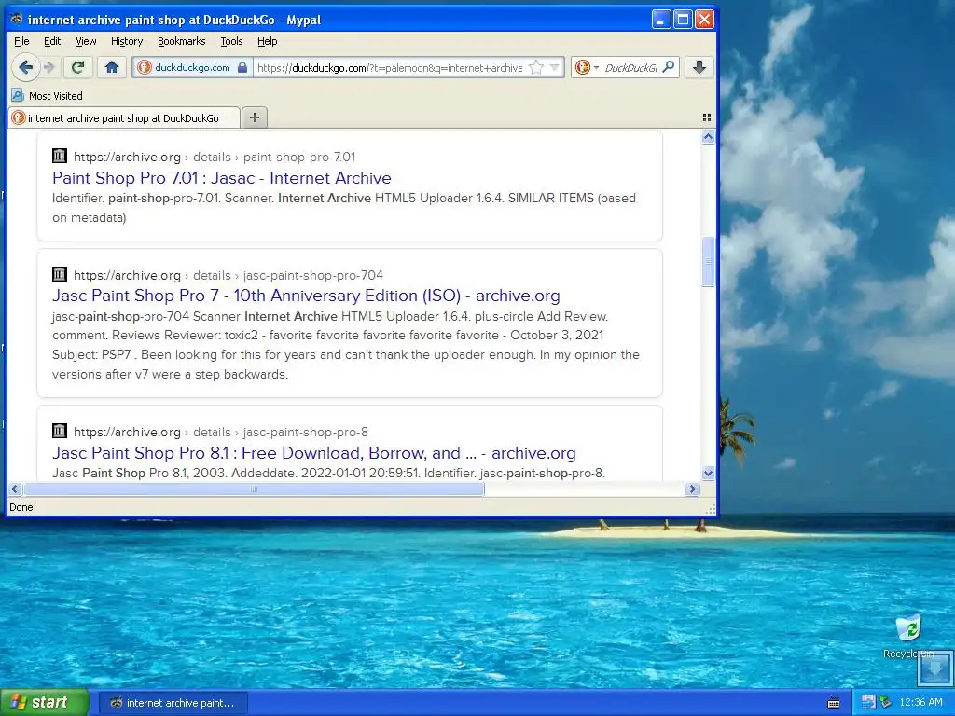Go to the Home page

(x=112, y=67)
